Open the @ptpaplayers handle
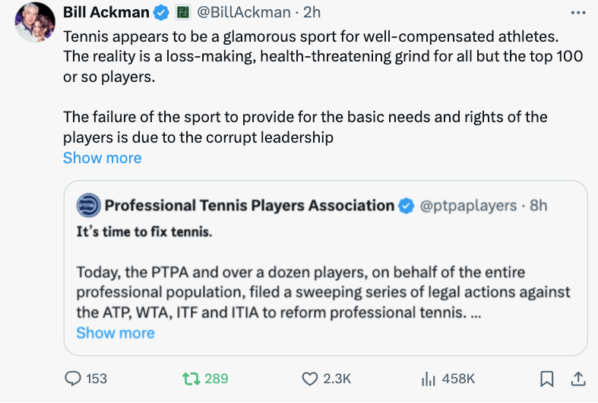This screenshot has width=598, height=403. pyautogui.click(x=468, y=206)
